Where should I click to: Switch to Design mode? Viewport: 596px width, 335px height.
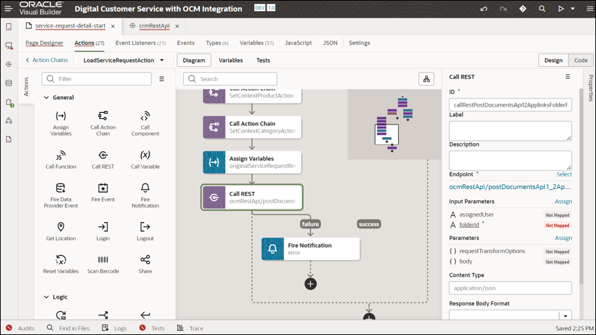click(553, 61)
